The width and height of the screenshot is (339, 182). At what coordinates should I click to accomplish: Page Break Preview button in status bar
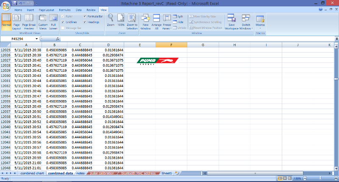tap(290, 178)
